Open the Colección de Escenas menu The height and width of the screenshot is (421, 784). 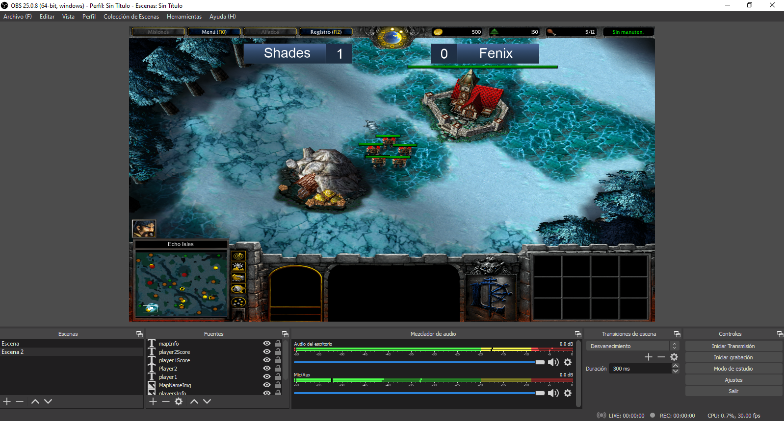(x=131, y=17)
